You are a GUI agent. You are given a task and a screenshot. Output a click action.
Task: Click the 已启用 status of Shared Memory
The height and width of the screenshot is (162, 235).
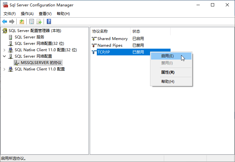[x=138, y=39]
